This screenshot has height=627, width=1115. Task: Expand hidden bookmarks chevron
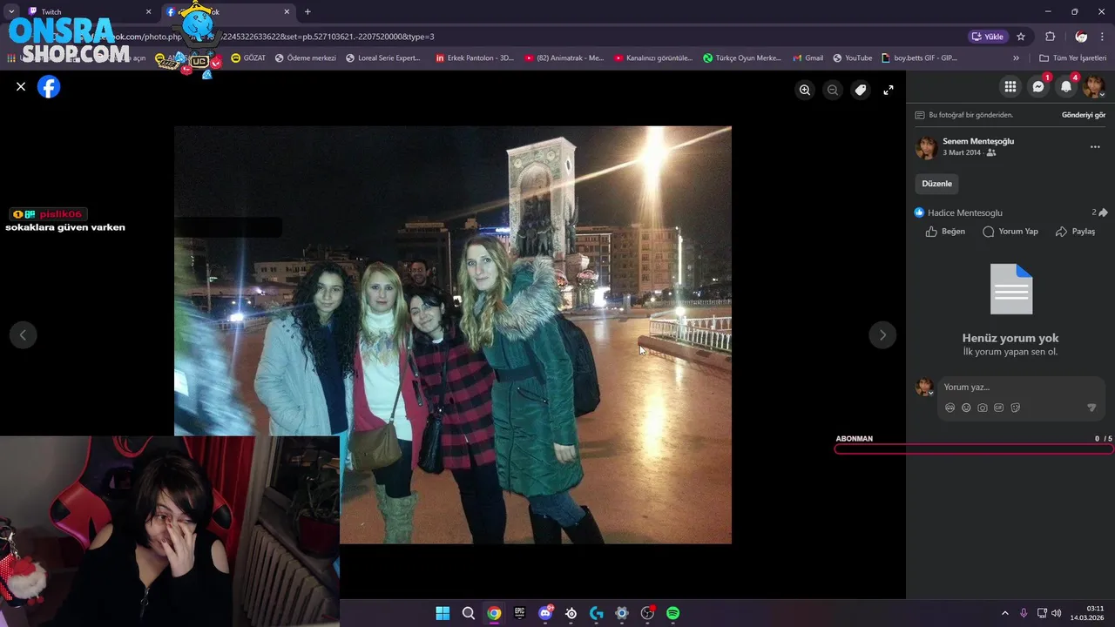(1016, 58)
